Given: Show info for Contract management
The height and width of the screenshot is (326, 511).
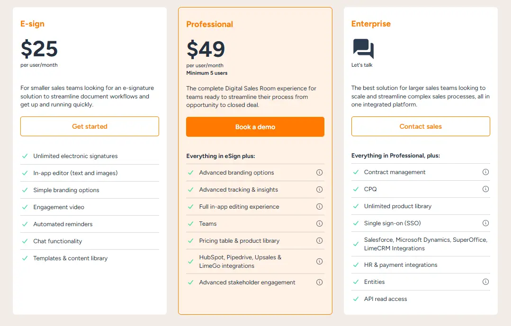Looking at the screenshot, I should point(485,172).
